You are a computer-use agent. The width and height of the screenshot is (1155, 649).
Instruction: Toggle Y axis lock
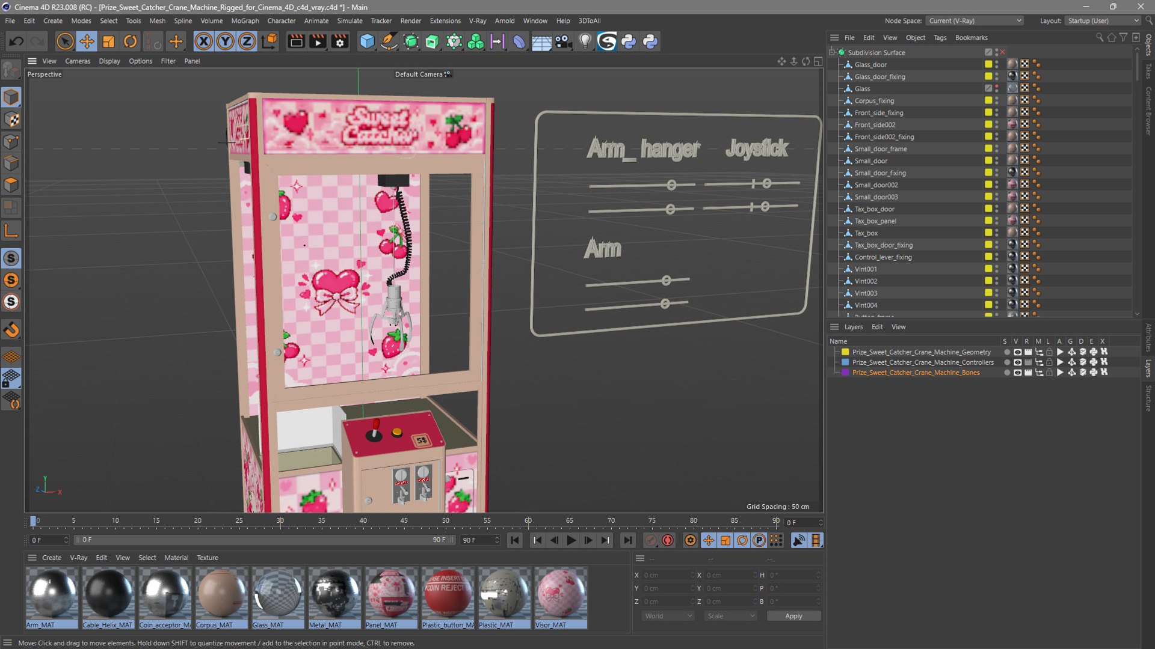tap(225, 41)
